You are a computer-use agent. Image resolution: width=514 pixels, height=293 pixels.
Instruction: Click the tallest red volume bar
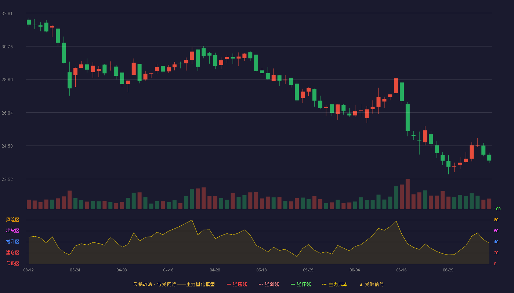pos(408,194)
